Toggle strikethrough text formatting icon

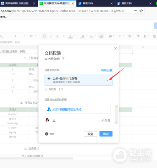pyautogui.click(x=64, y=36)
